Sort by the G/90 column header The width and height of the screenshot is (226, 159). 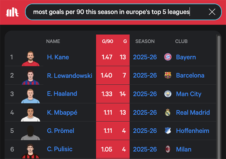[107, 41]
